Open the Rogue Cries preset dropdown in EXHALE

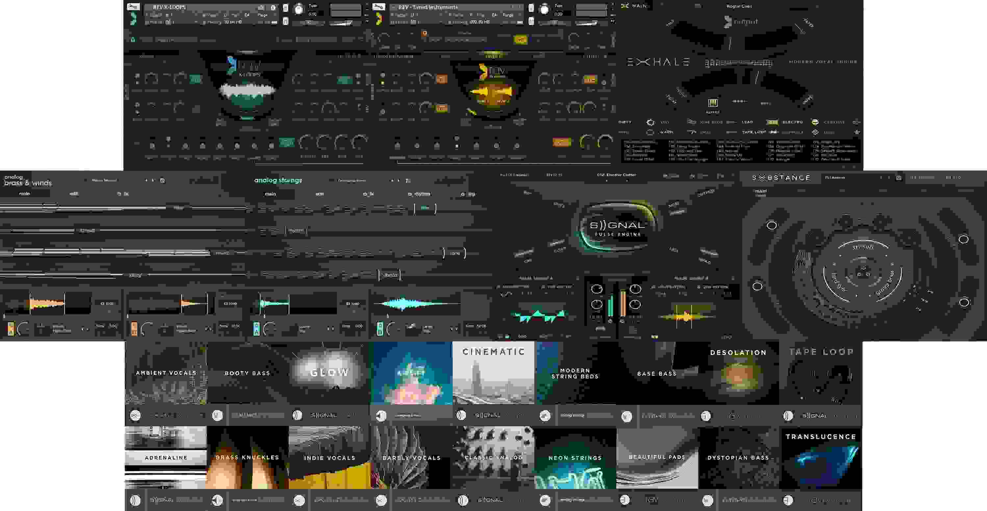[739, 6]
